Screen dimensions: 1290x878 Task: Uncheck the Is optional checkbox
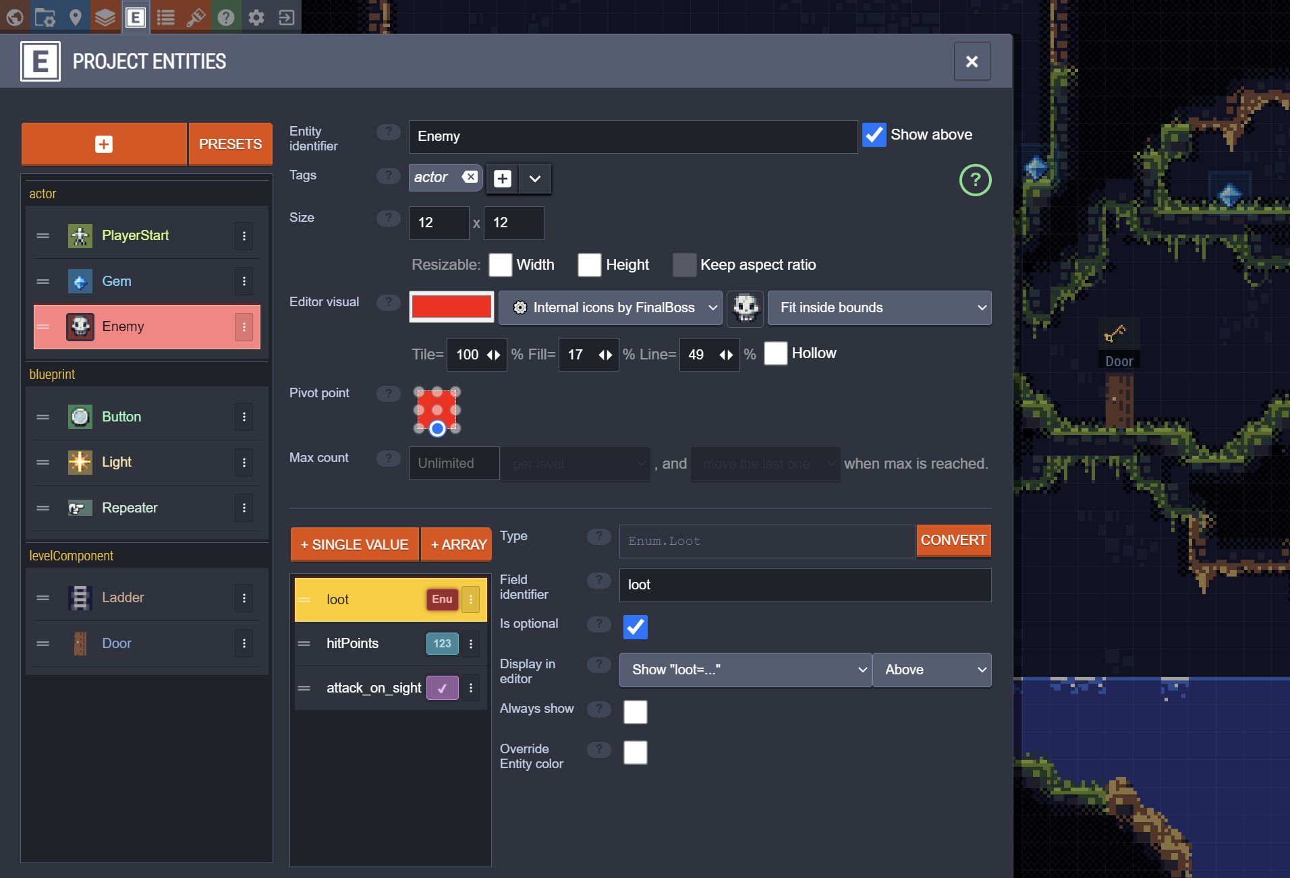(x=635, y=626)
